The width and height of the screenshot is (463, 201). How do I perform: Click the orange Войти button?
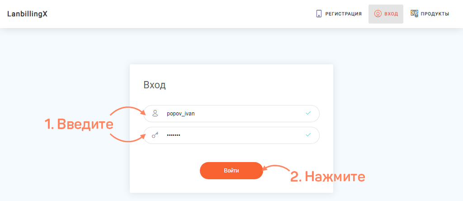coord(231,171)
